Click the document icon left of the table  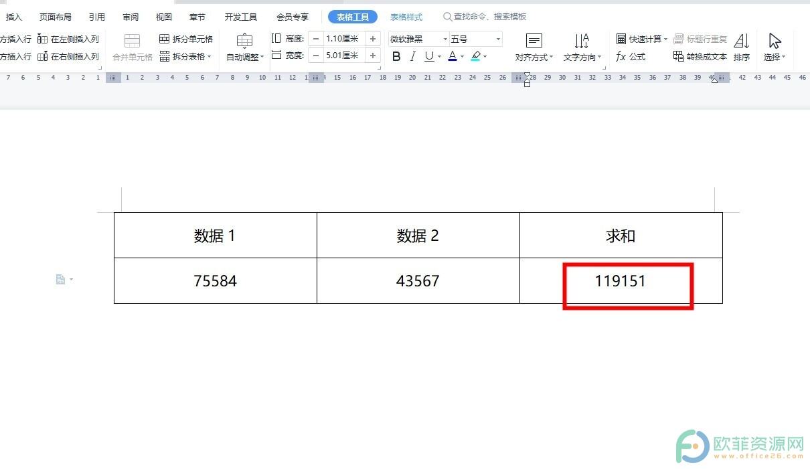pos(61,280)
